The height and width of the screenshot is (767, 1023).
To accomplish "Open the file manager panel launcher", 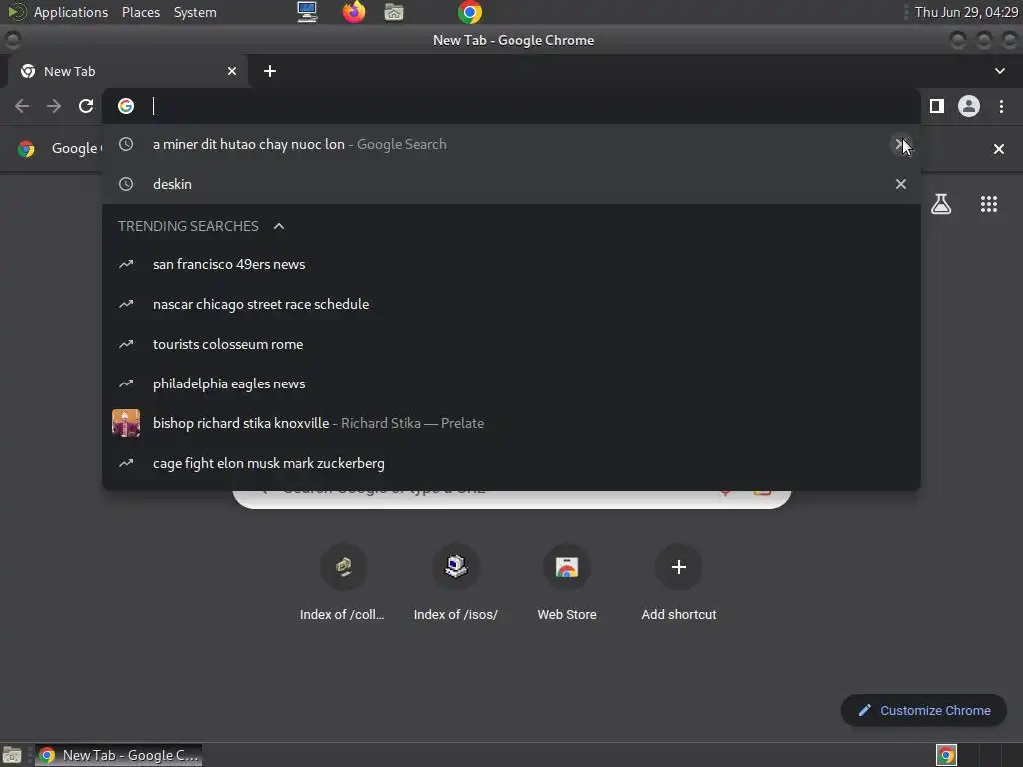I will [x=394, y=12].
